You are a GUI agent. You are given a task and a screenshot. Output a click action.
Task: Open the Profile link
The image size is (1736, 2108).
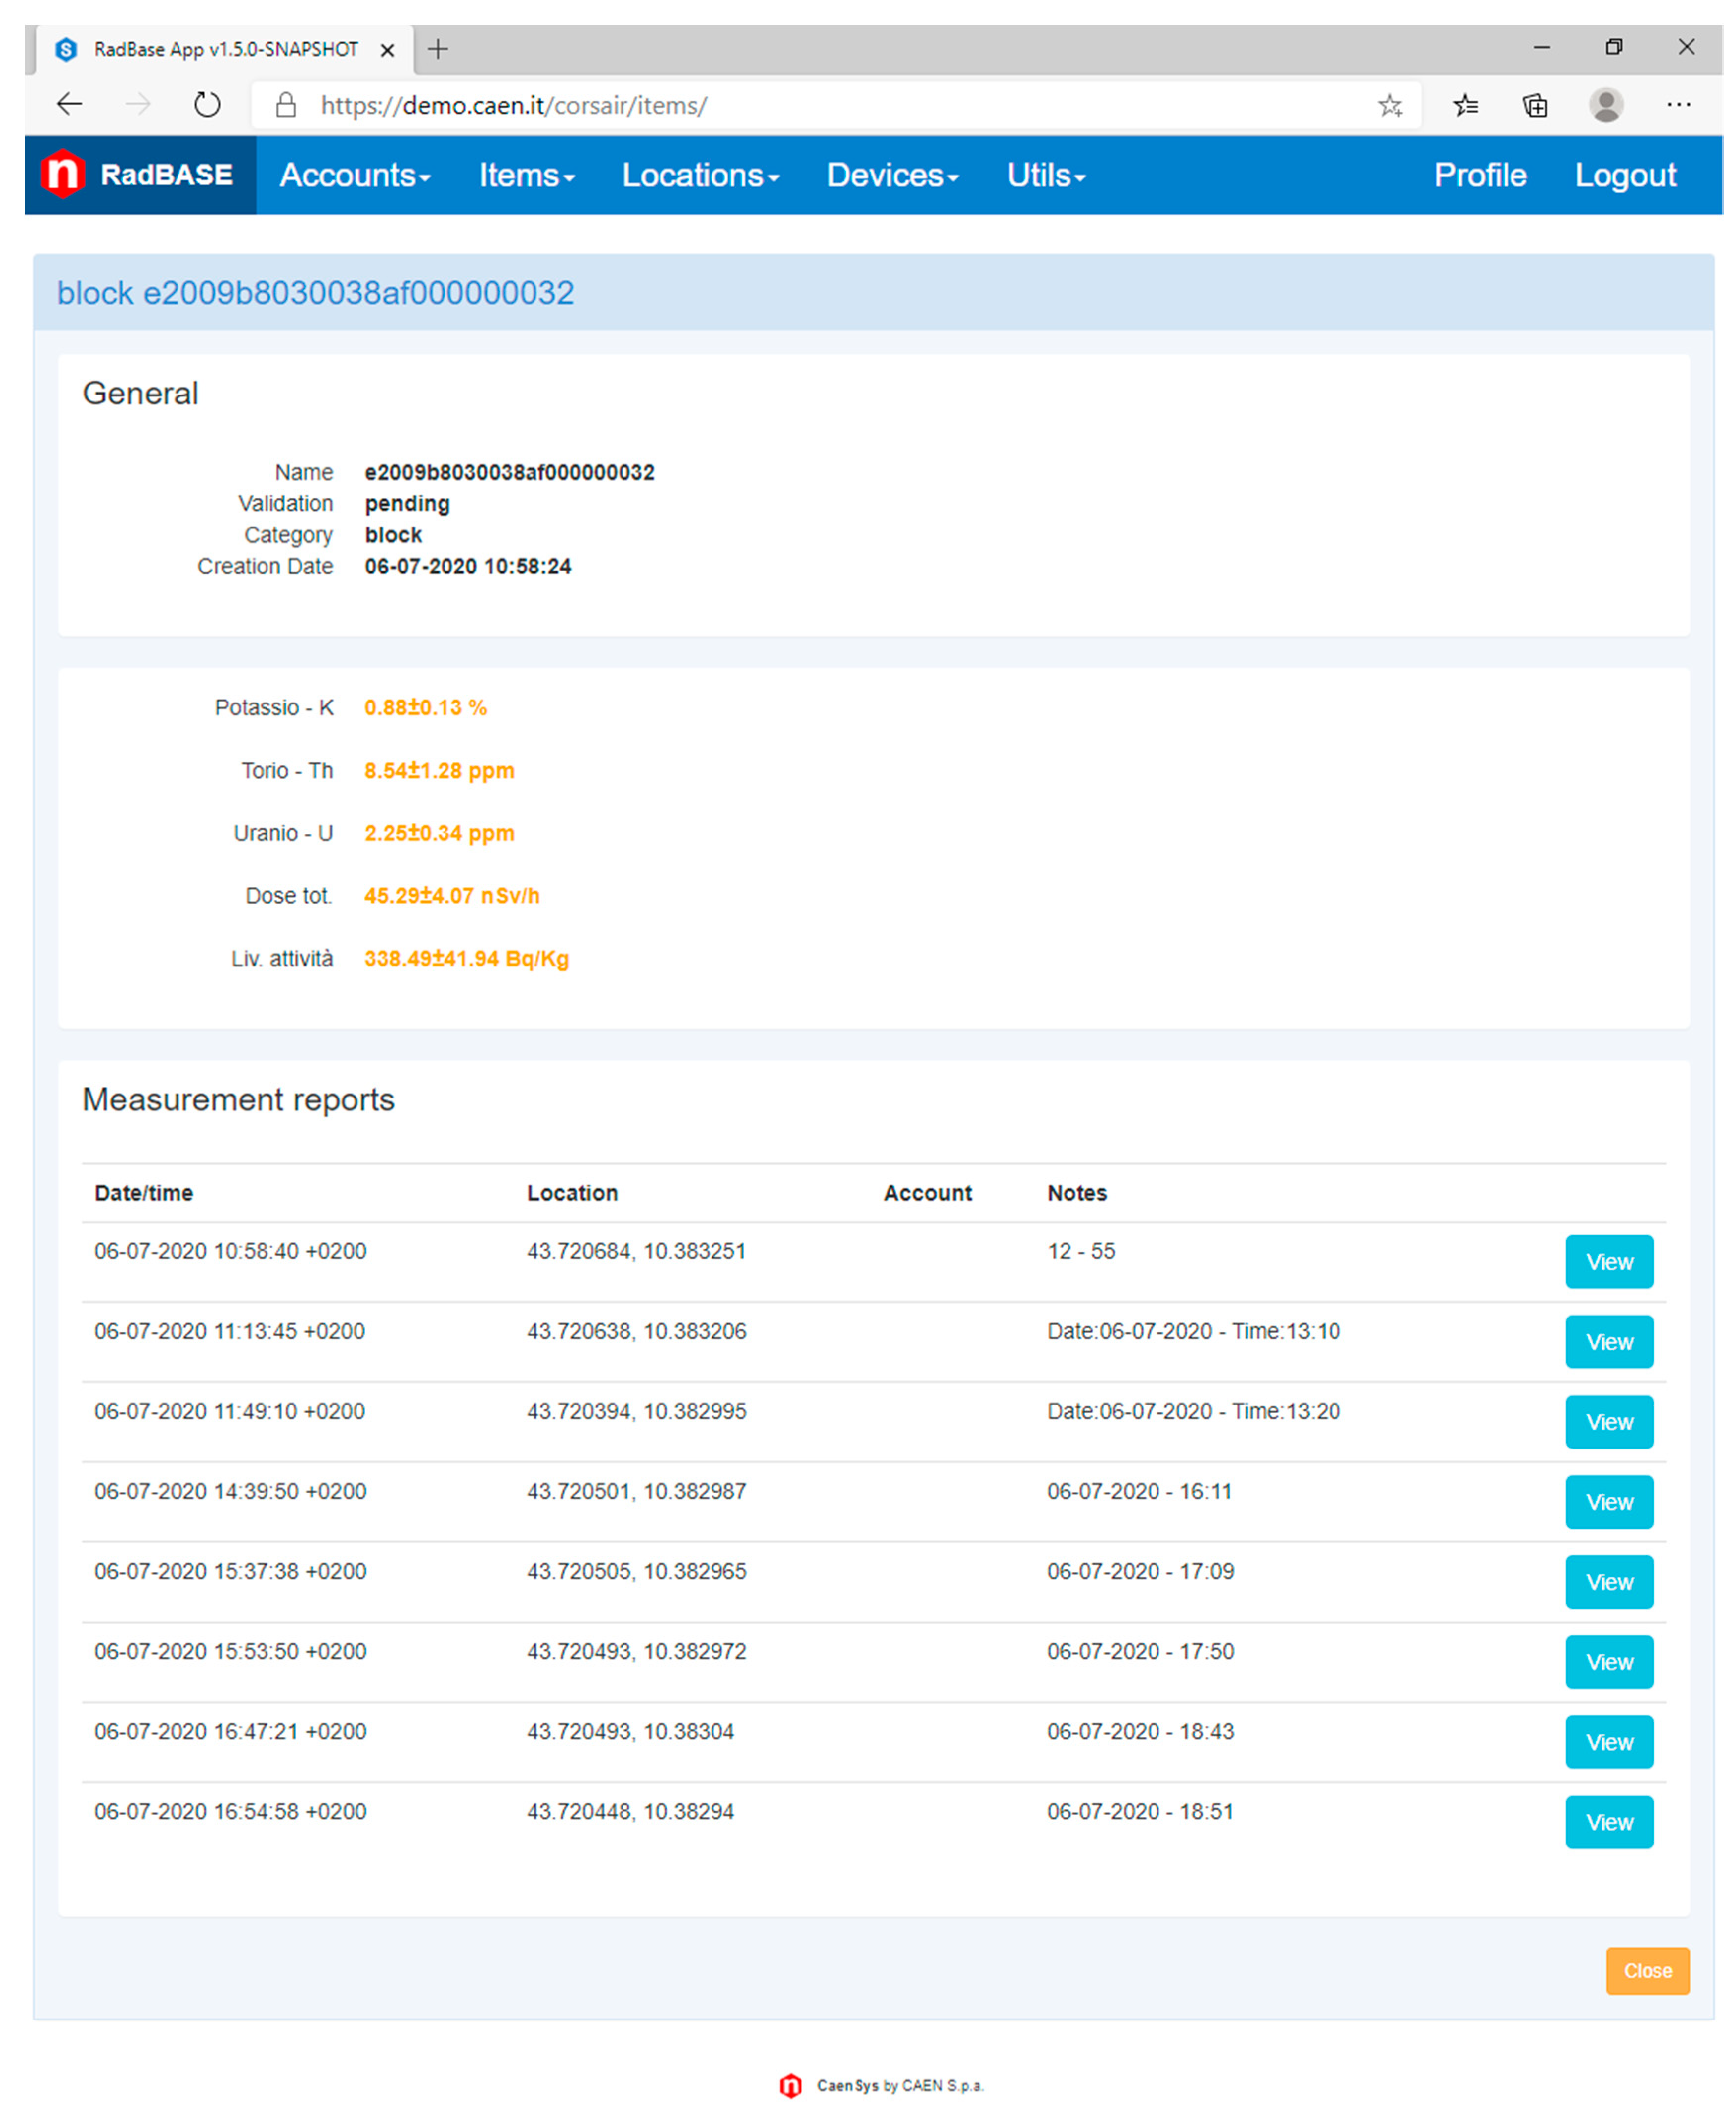pos(1479,175)
